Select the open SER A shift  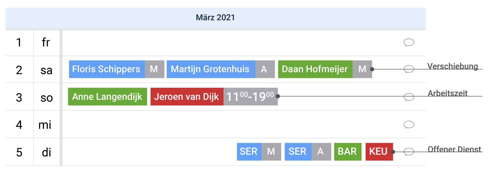tap(308, 152)
